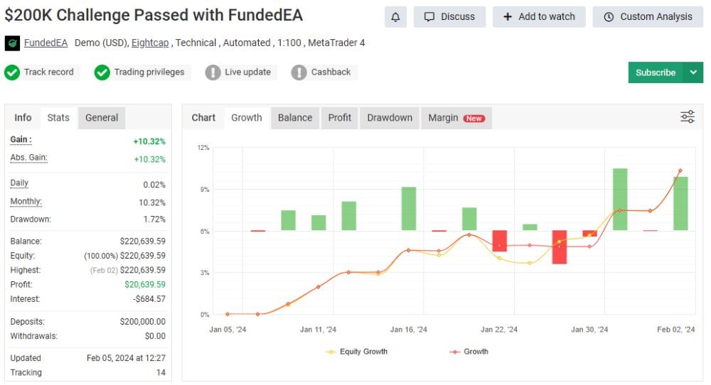Click the Custom Analysis button
The height and width of the screenshot is (385, 711).
pos(647,17)
